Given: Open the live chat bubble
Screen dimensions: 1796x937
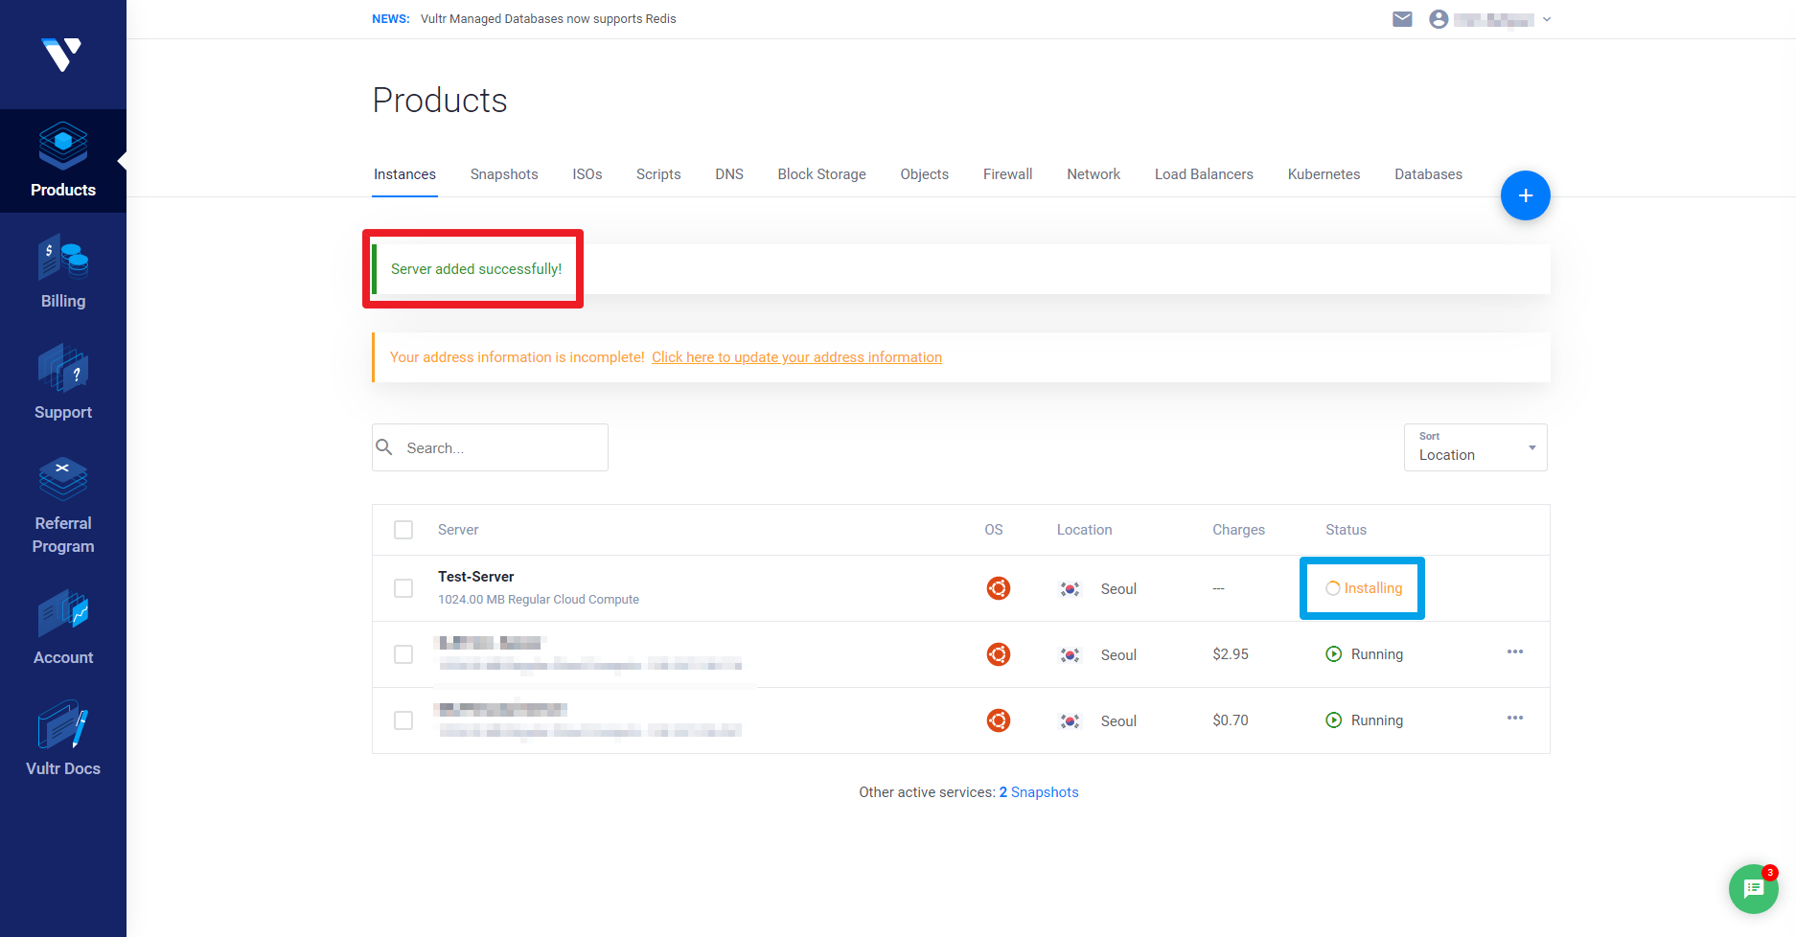Looking at the screenshot, I should click(1754, 889).
